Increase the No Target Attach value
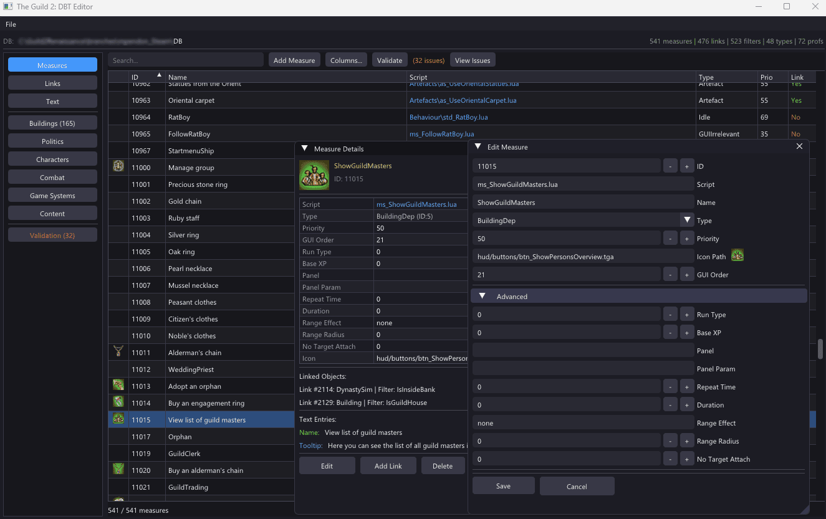 tap(686, 459)
